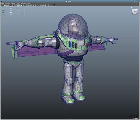Click the last icon in the panel toolbar

(x=55, y=5)
